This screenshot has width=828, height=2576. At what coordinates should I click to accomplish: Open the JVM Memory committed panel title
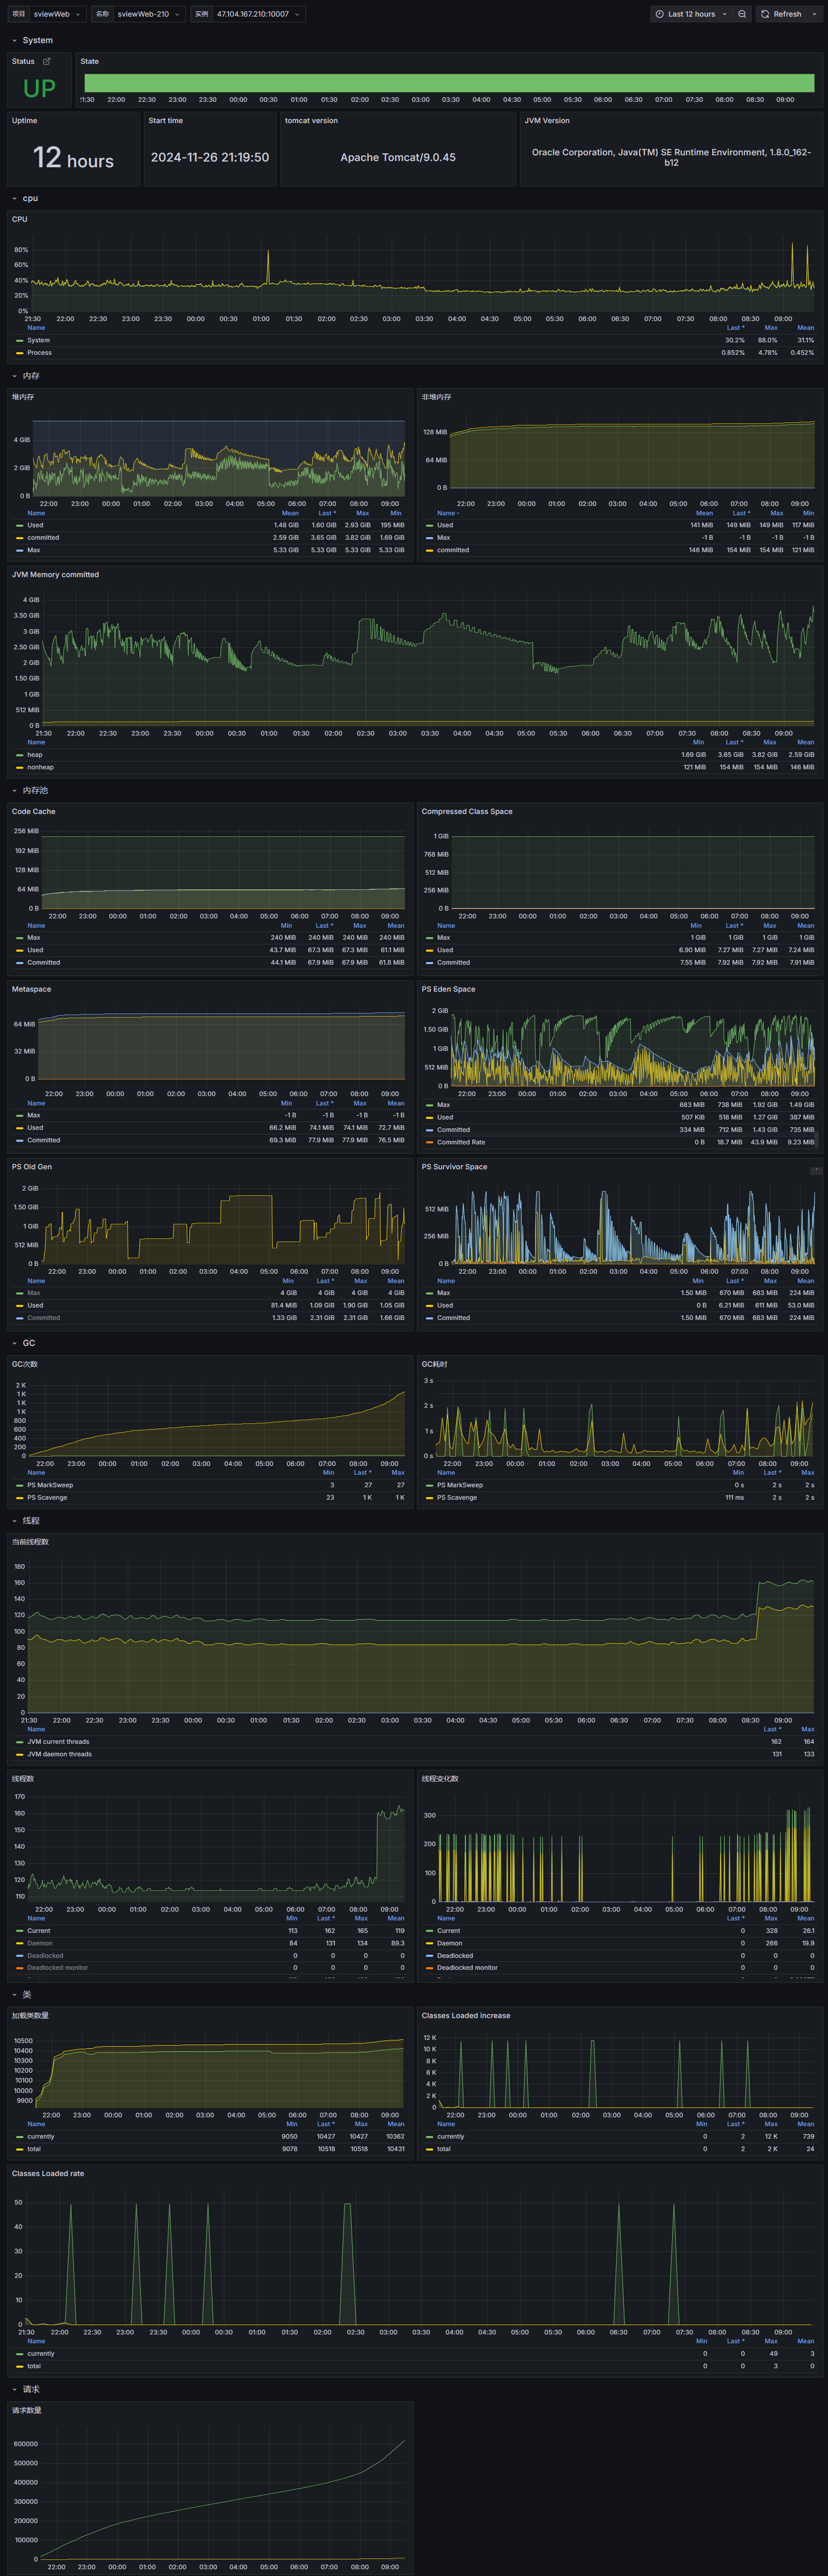[55, 574]
